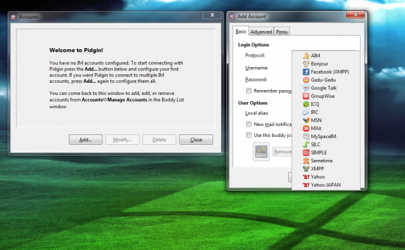Screen dimensions: 405x250
Task: Select the AIM protocol icon
Action: point(306,55)
